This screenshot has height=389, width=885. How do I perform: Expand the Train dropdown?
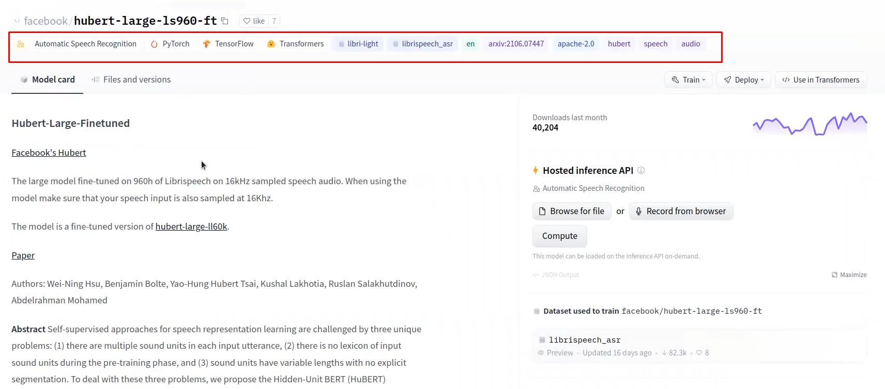[x=689, y=80]
